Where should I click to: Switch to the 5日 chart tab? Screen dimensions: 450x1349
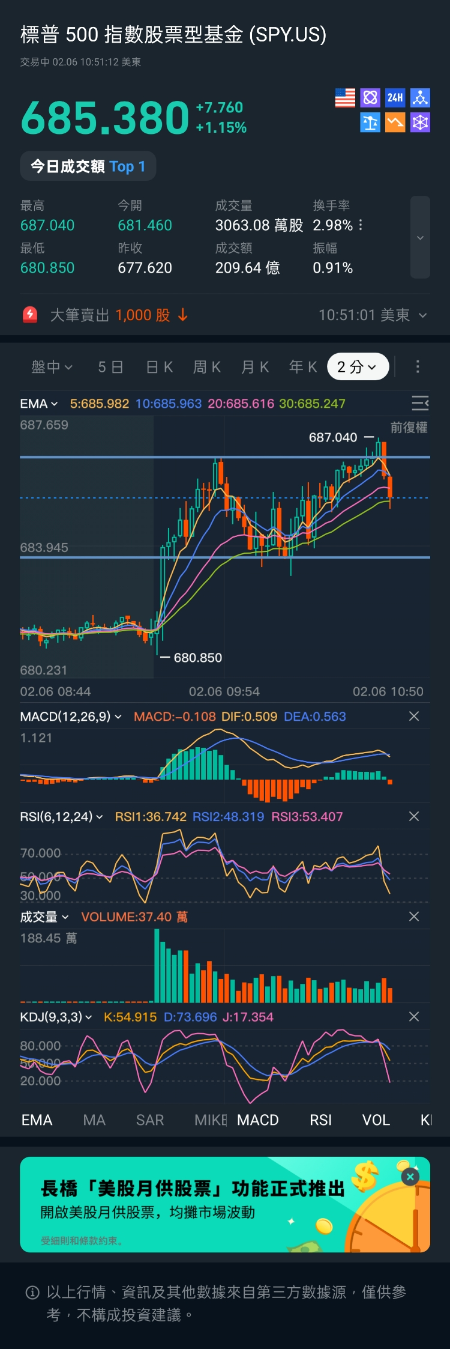111,367
